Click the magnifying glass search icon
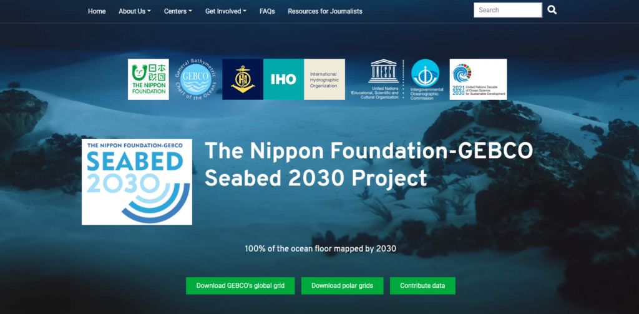This screenshot has width=639, height=314. point(552,10)
